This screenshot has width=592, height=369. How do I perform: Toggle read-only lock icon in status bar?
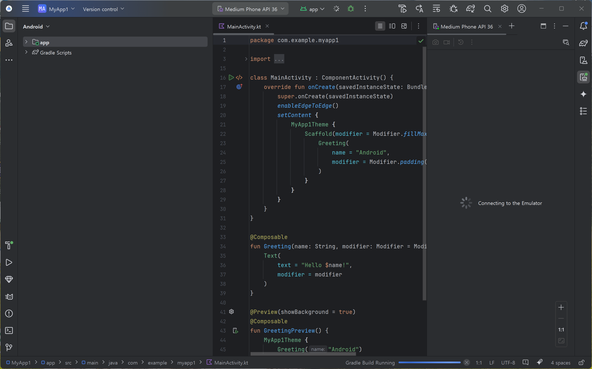pos(581,363)
